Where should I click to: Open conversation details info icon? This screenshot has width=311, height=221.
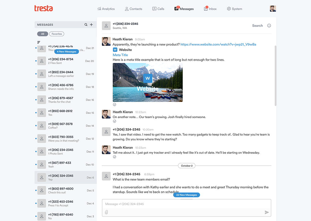269,26
